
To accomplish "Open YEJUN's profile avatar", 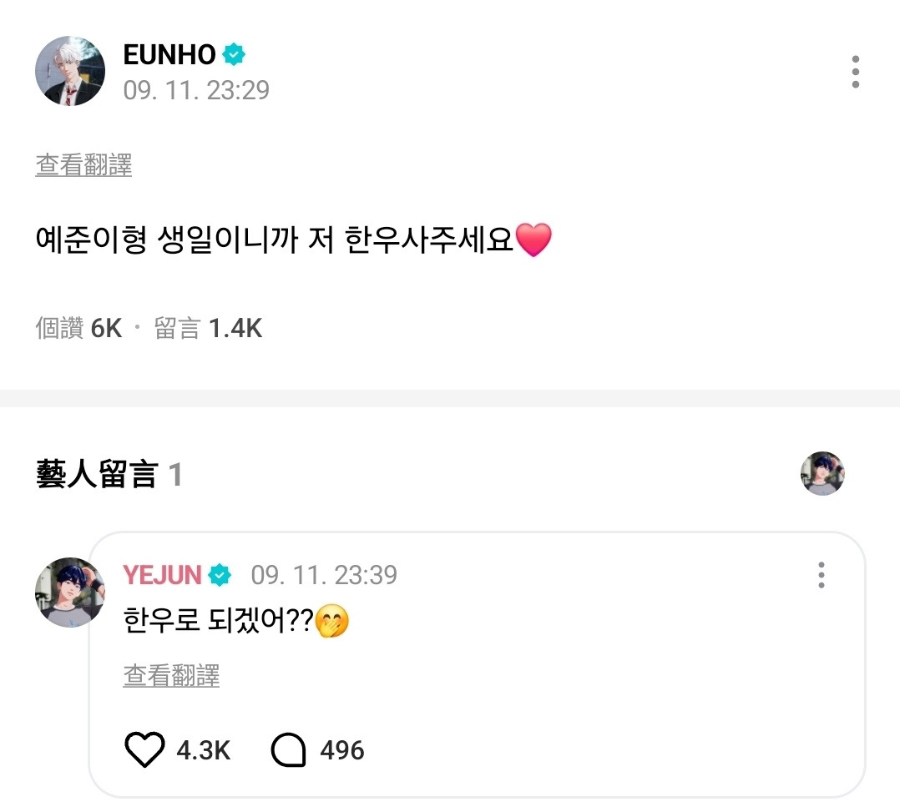I will pyautogui.click(x=70, y=593).
